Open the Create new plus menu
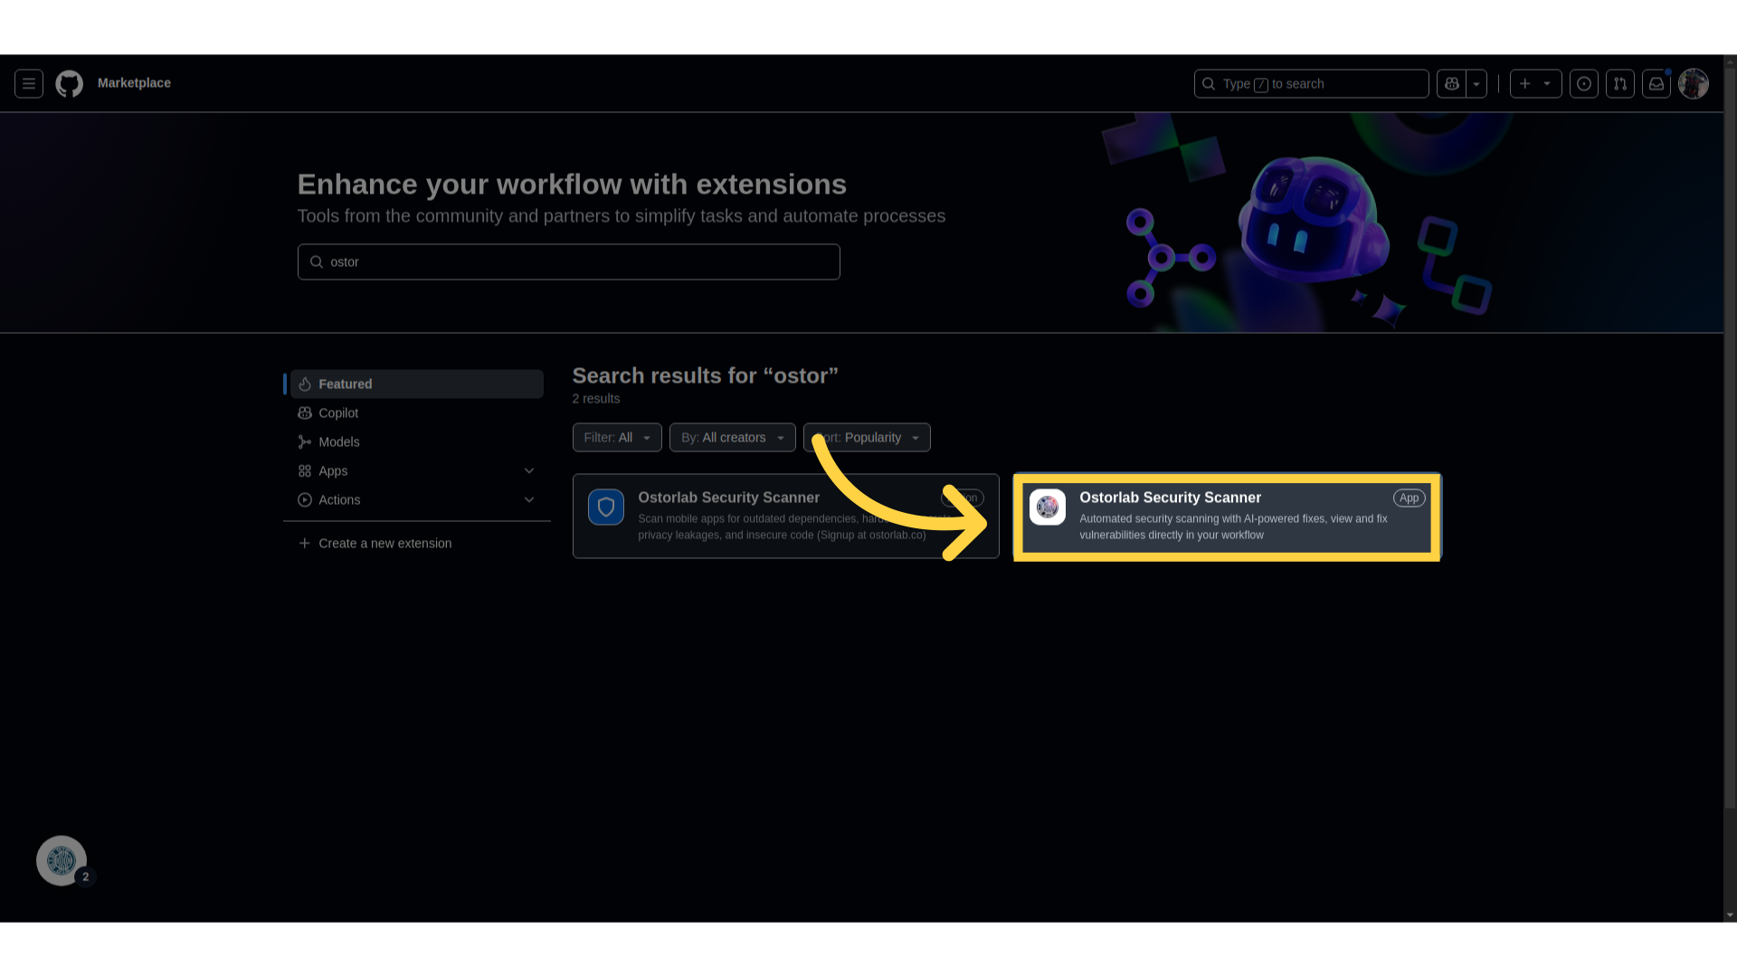Screen dimensions: 1737x977 pos(1535,83)
